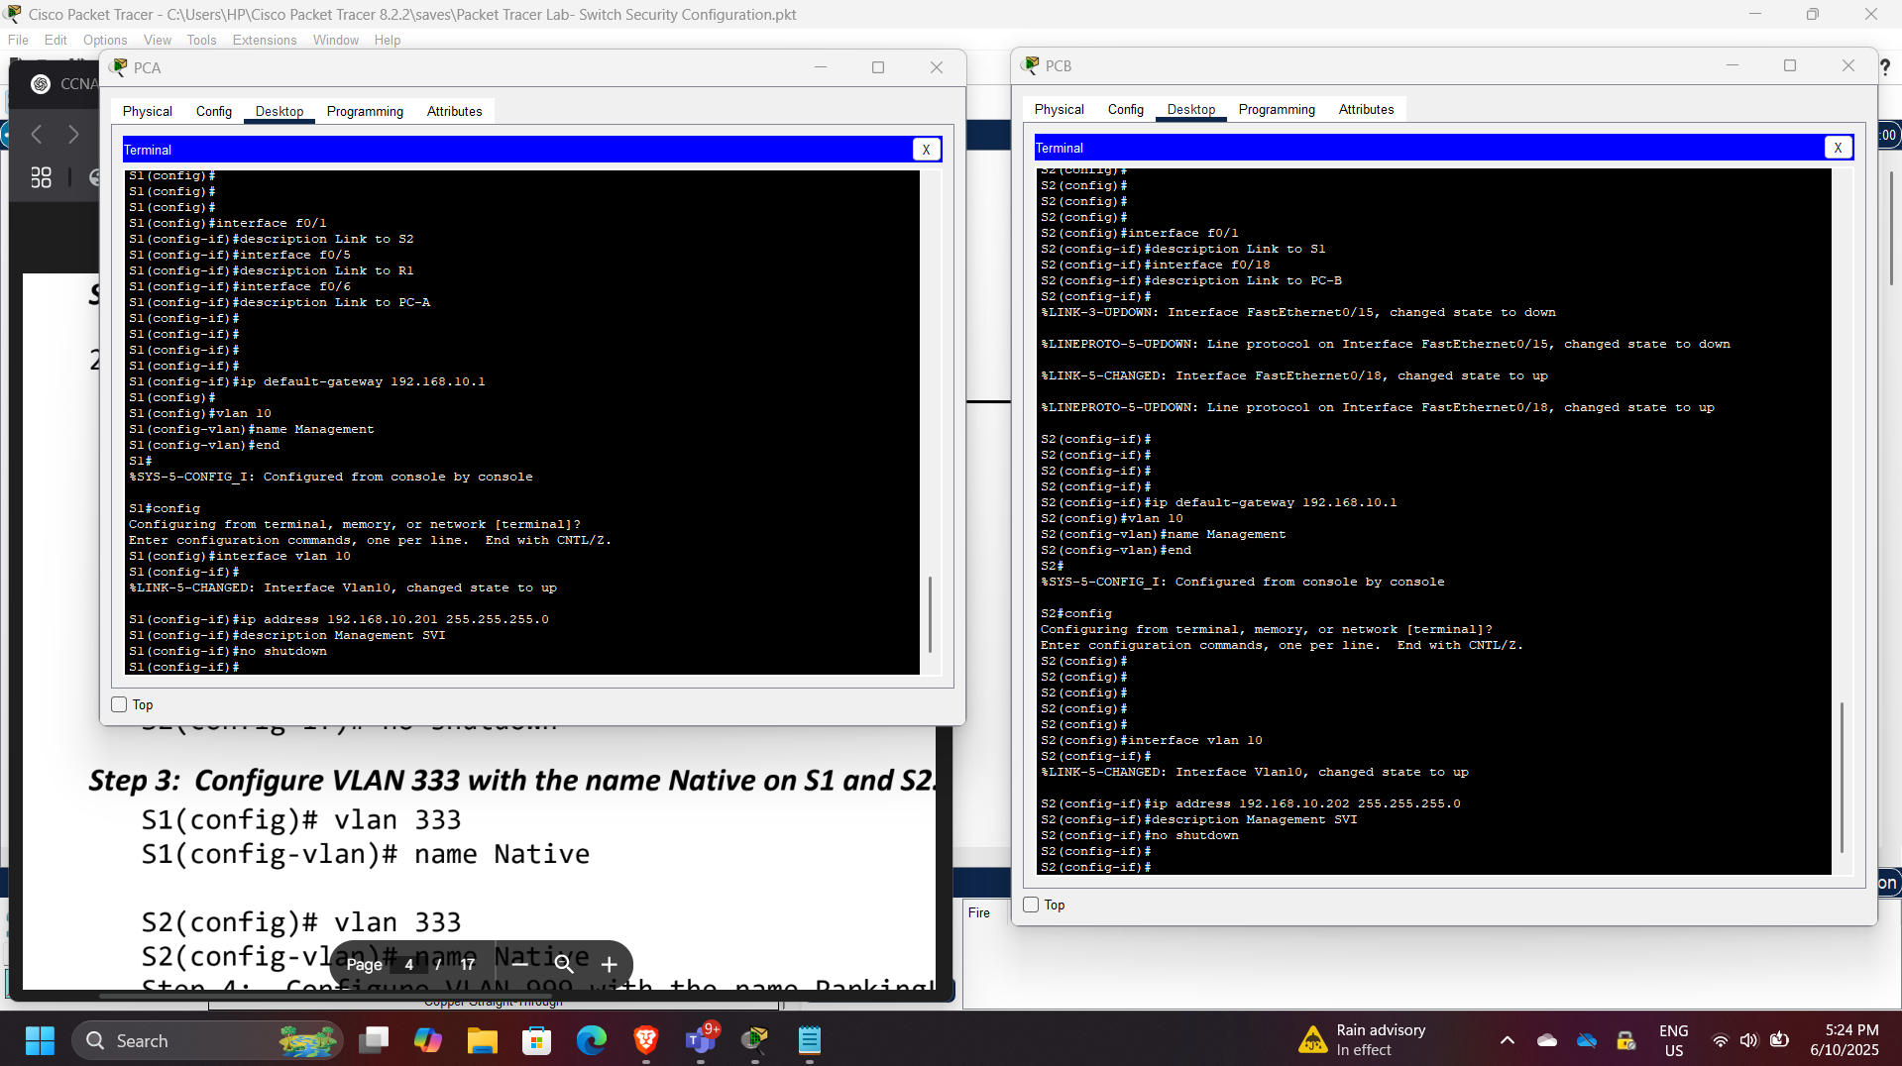Click the plus zoom-in control on the PDF
1902x1066 pixels.
(x=610, y=964)
